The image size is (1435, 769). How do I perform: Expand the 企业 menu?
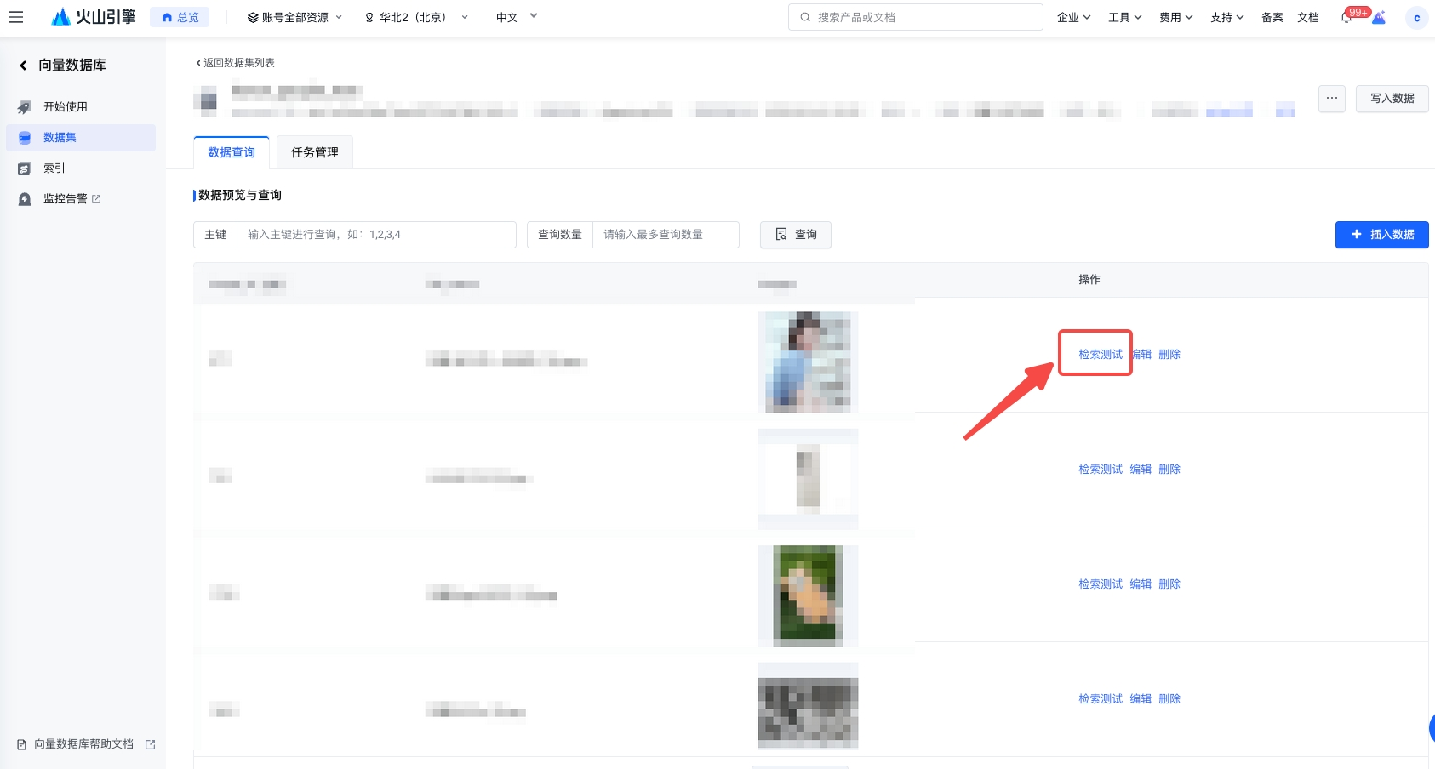pyautogui.click(x=1074, y=17)
